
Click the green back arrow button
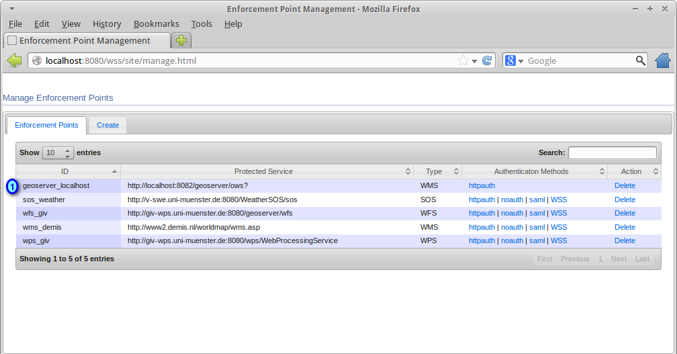coord(14,60)
